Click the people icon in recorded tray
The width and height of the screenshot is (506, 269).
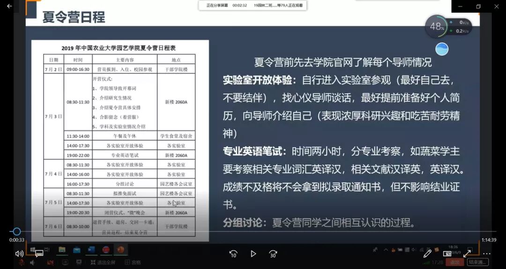pyautogui.click(x=375, y=249)
